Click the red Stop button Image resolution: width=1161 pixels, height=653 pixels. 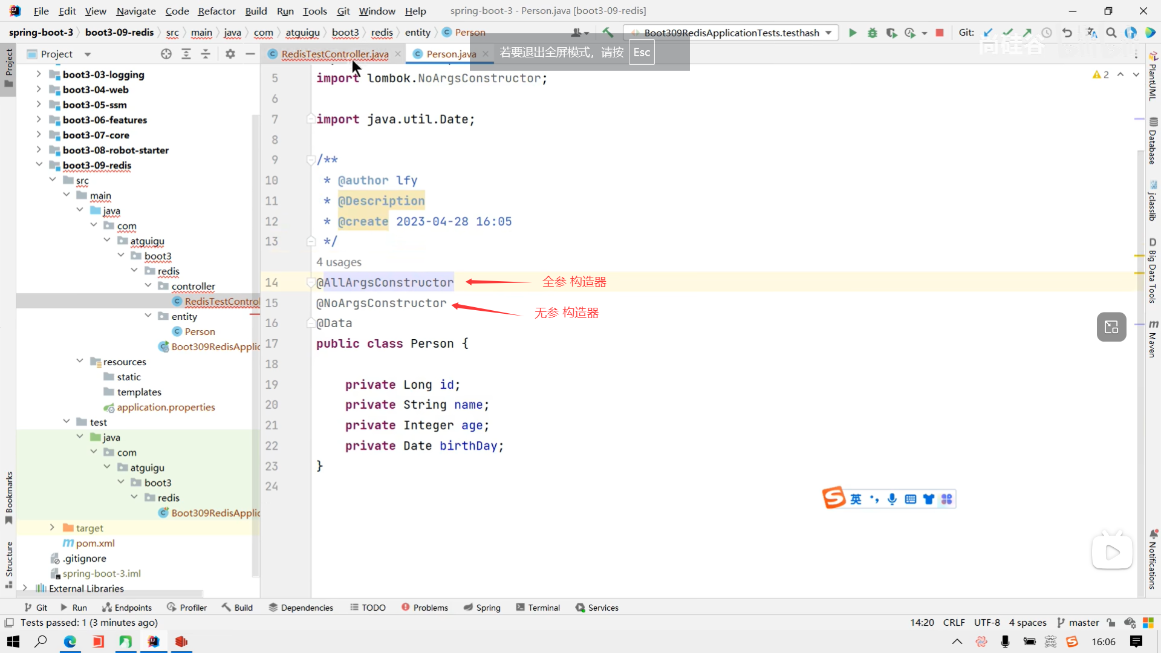click(x=940, y=33)
